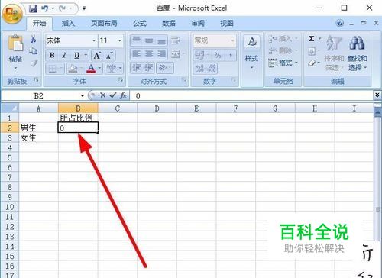Undo the last action
The image size is (382, 278).
click(45, 9)
